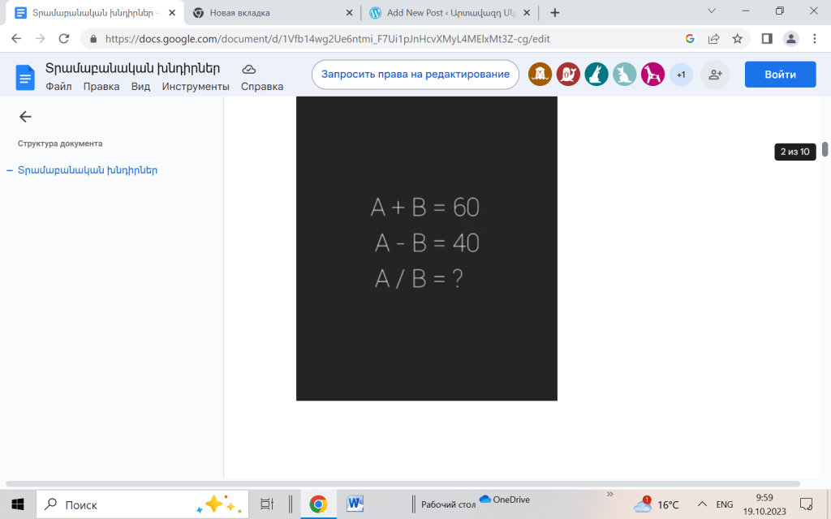
Task: Click the vertical scrollbar thumb
Action: [825, 149]
